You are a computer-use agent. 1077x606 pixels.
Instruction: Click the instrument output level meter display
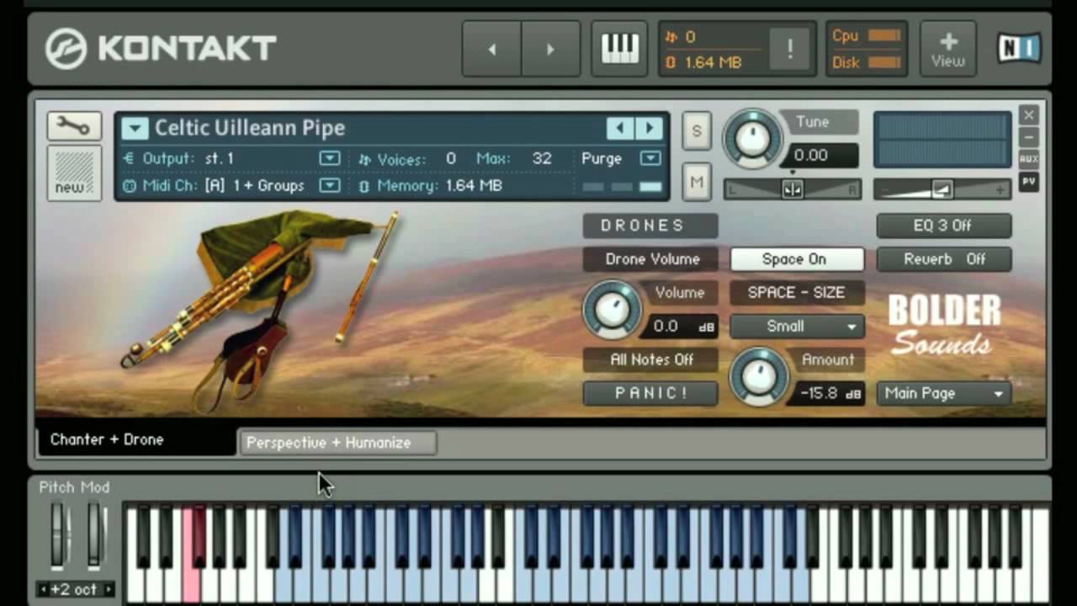(x=942, y=140)
